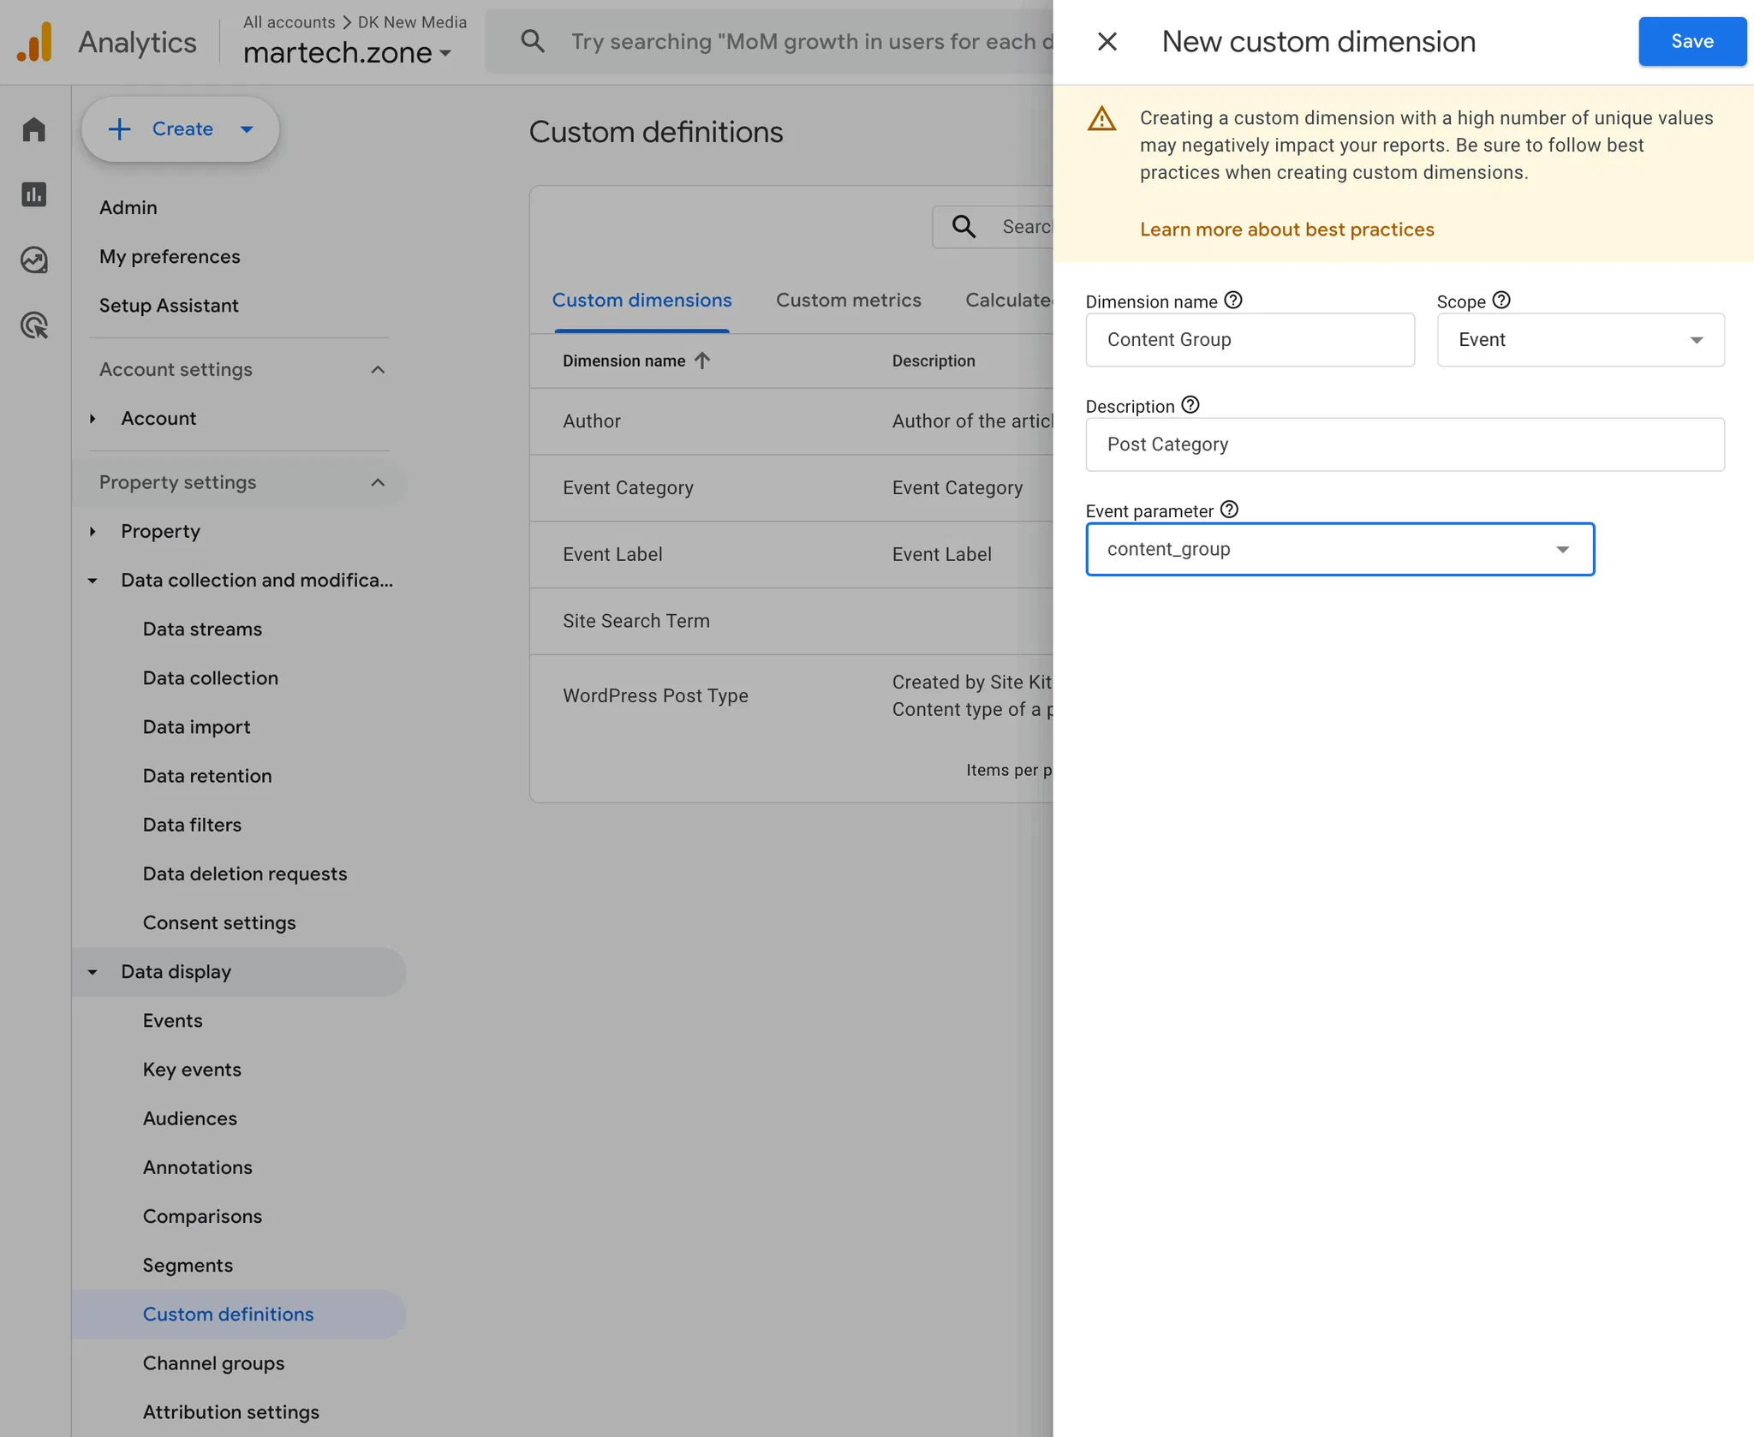Viewport: 1754px width, 1437px height.
Task: Sort by Dimension name column arrow
Action: click(x=702, y=361)
